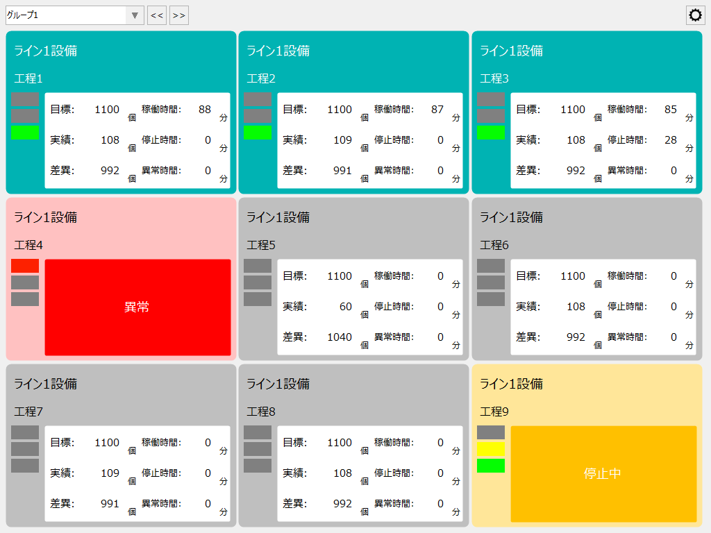
Task: Click the >> next group button
Action: click(178, 15)
